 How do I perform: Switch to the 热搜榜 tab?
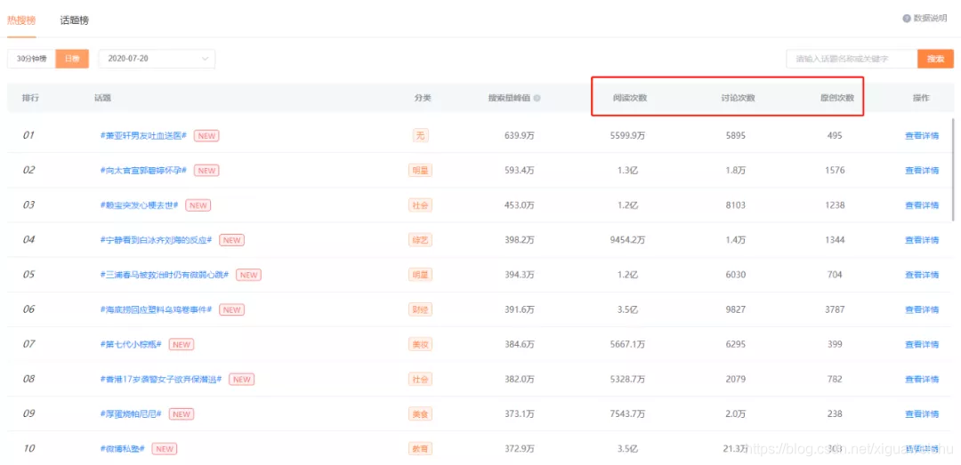21,20
